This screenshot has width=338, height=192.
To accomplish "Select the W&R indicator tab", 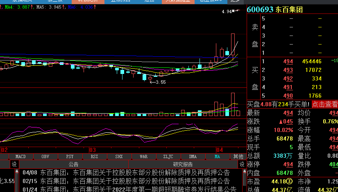I will point(143,156).
